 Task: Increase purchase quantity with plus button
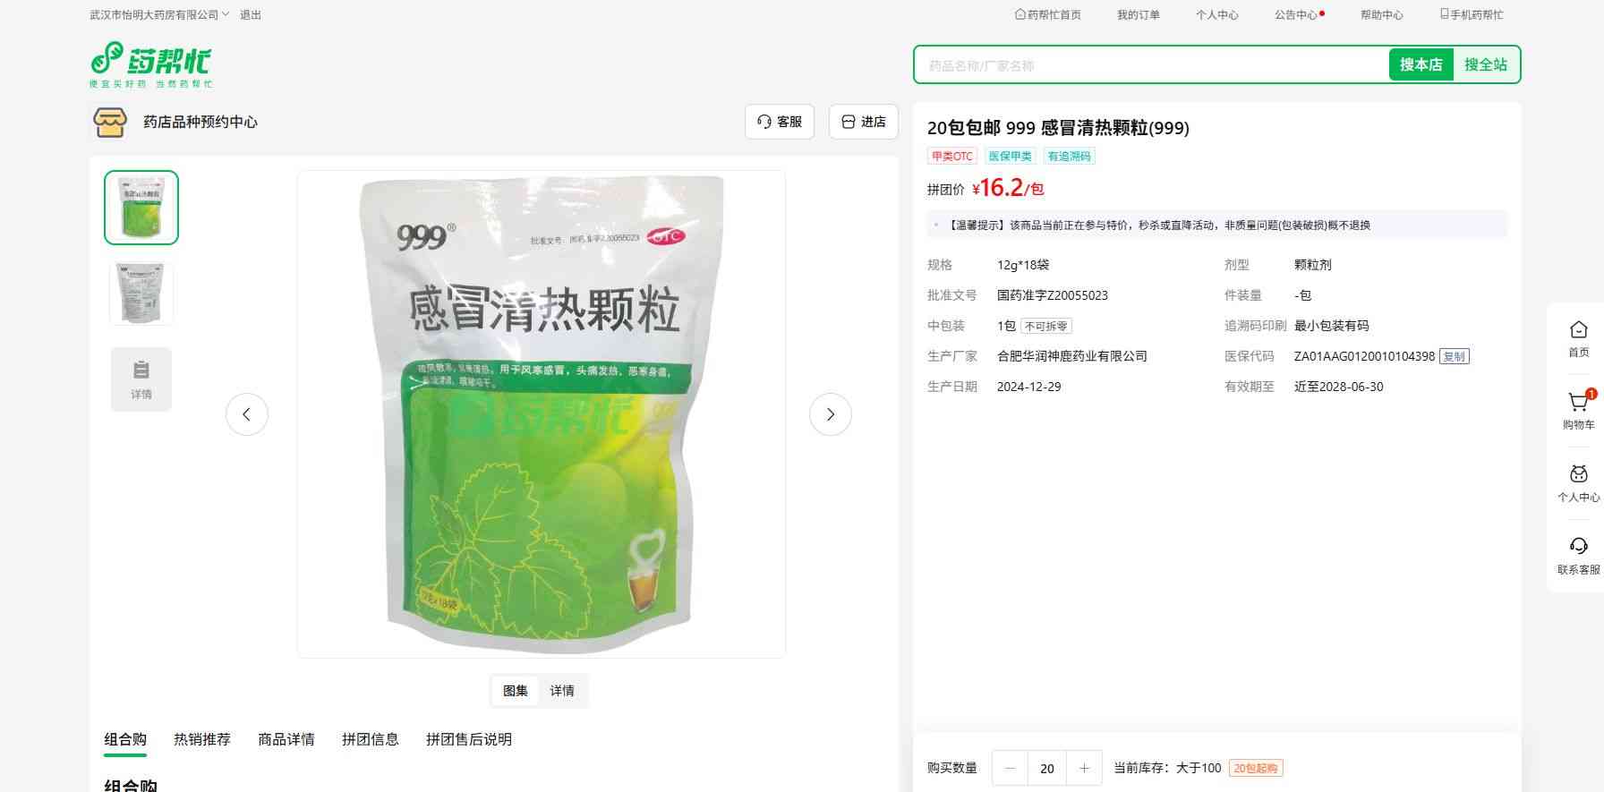(1084, 768)
